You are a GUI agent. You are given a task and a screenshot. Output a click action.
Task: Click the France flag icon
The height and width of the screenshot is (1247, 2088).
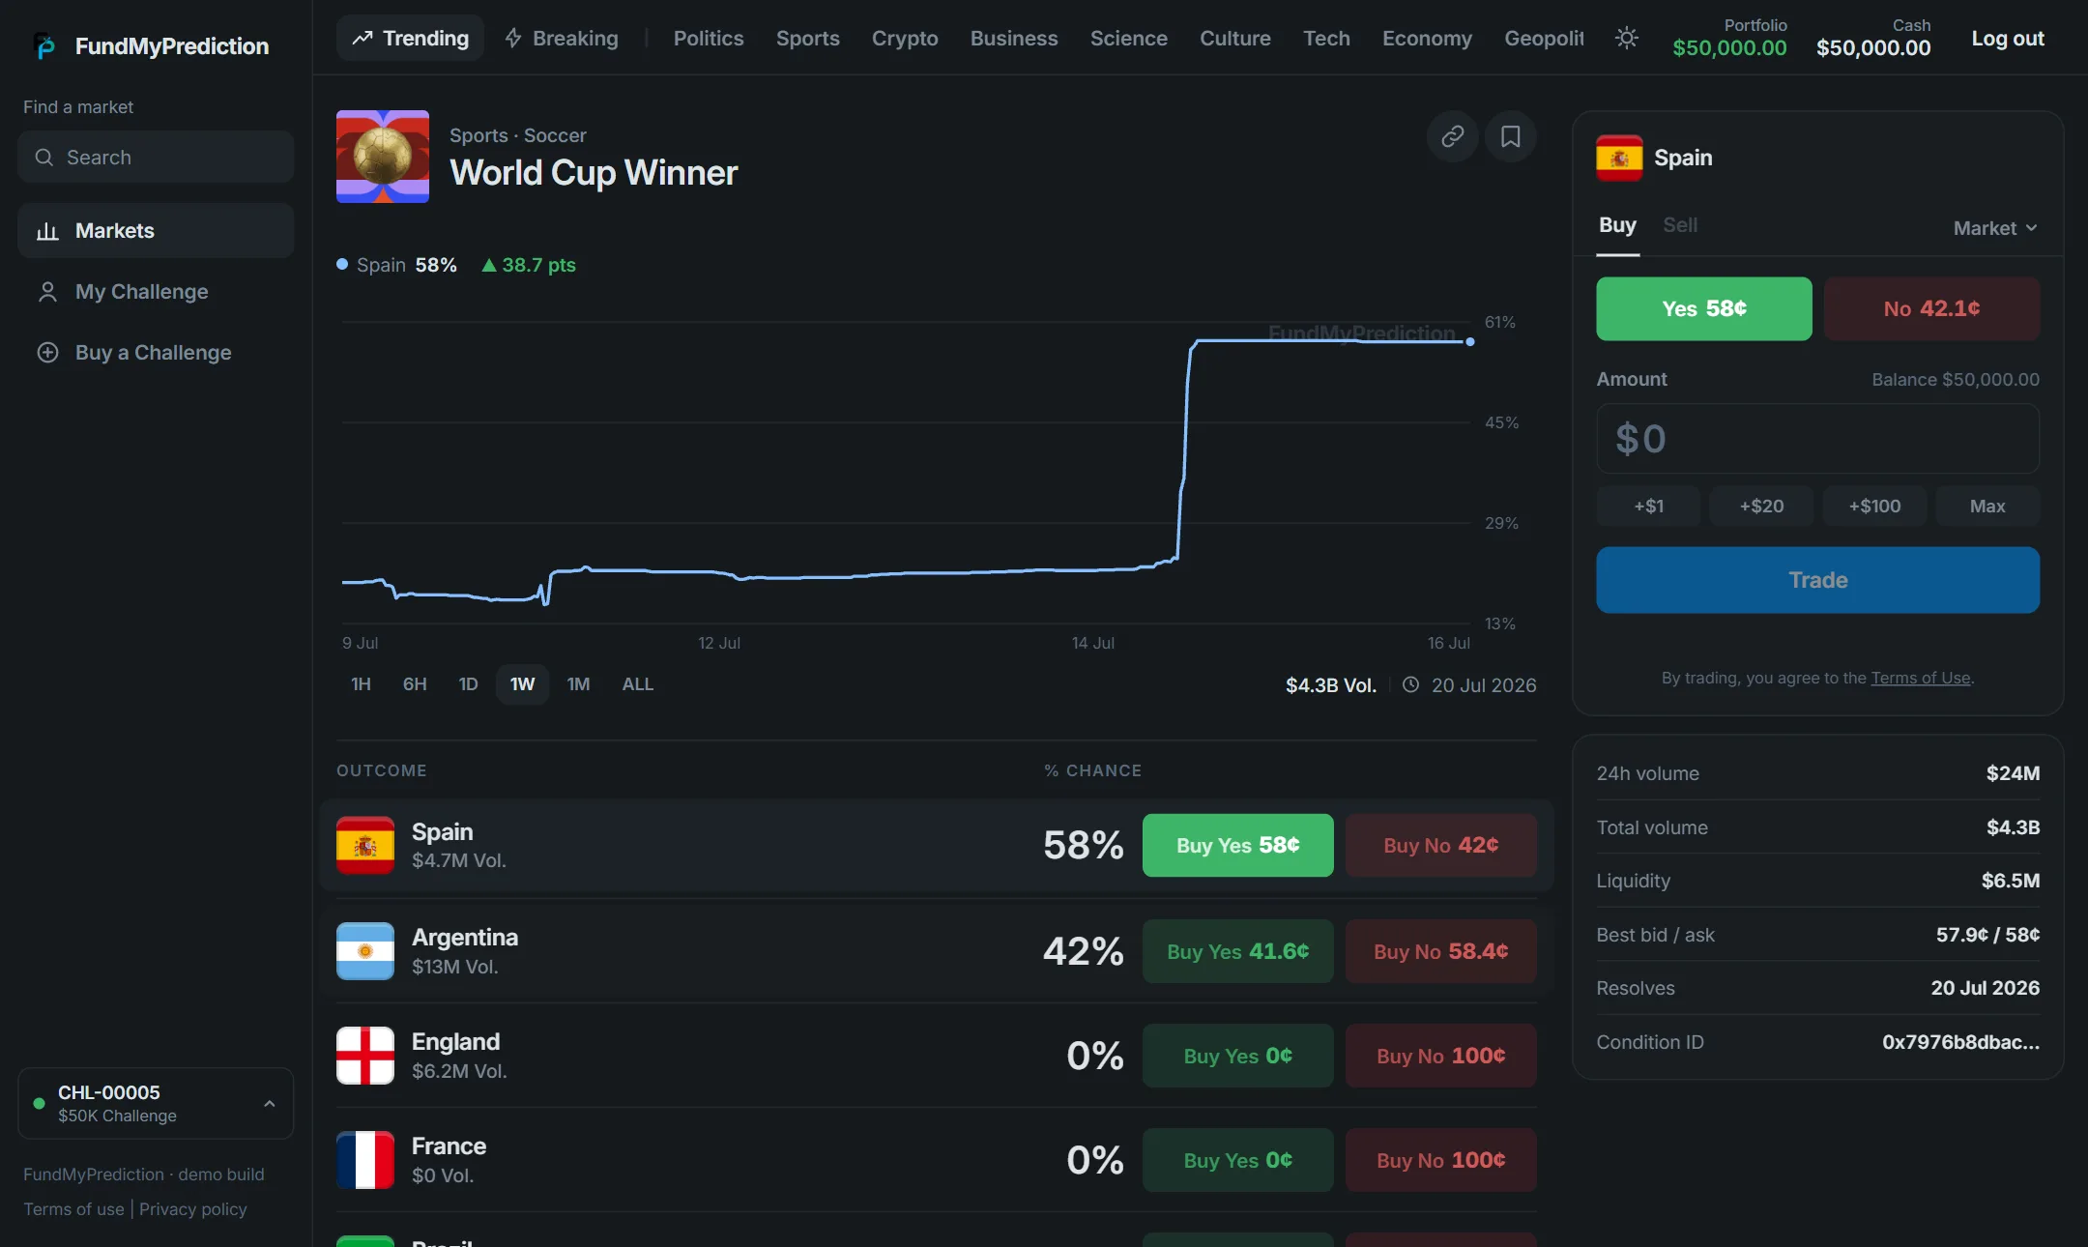[365, 1160]
